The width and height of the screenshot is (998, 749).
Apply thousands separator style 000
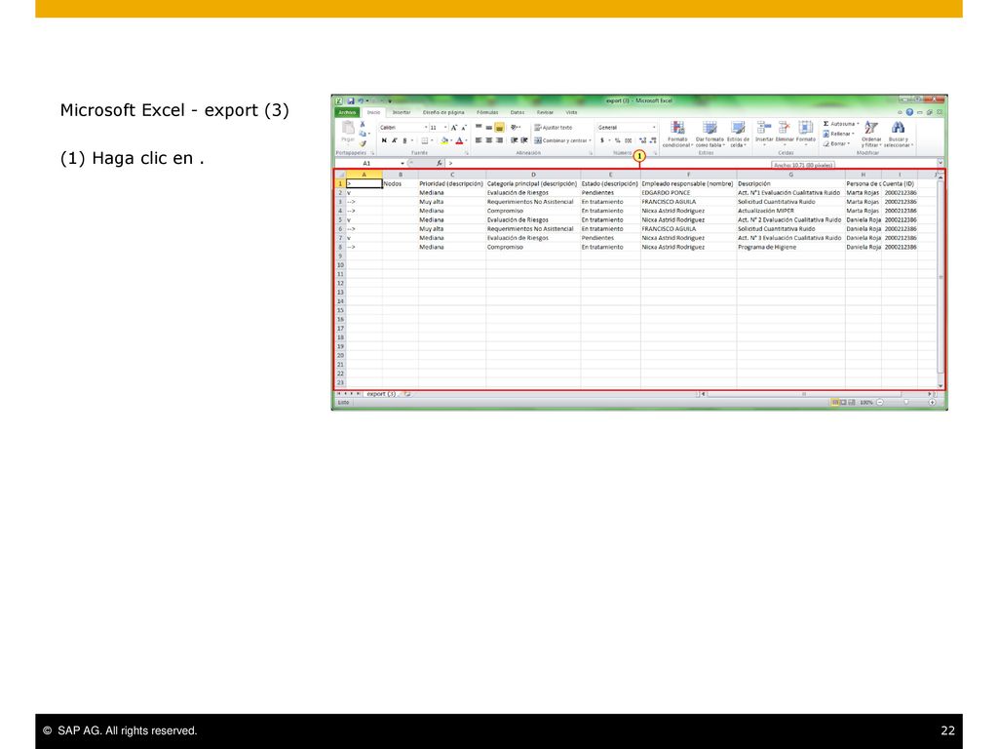coord(629,140)
